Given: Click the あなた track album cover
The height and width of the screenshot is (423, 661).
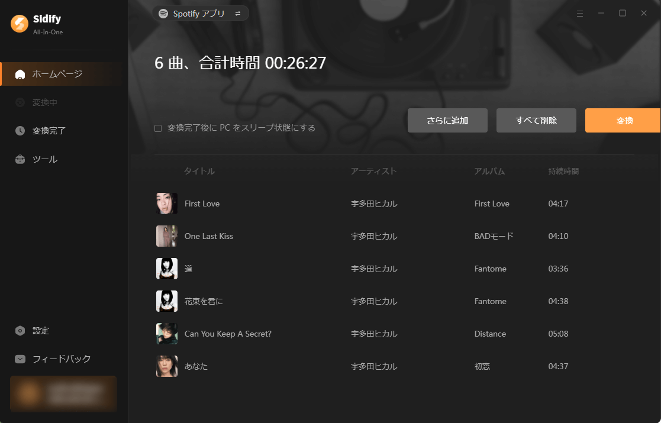Looking at the screenshot, I should [x=167, y=366].
